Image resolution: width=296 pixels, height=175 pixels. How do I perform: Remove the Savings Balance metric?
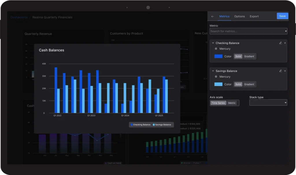click(285, 71)
